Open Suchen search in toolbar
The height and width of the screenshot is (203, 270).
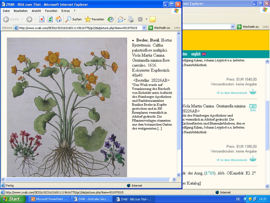[73, 19]
